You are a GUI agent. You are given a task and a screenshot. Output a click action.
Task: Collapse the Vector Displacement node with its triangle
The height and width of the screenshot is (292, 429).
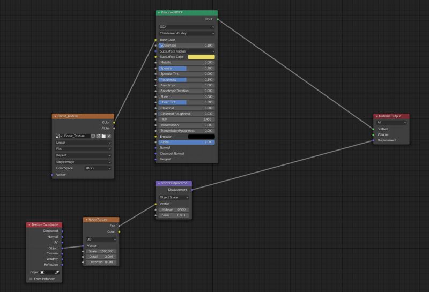coord(159,183)
